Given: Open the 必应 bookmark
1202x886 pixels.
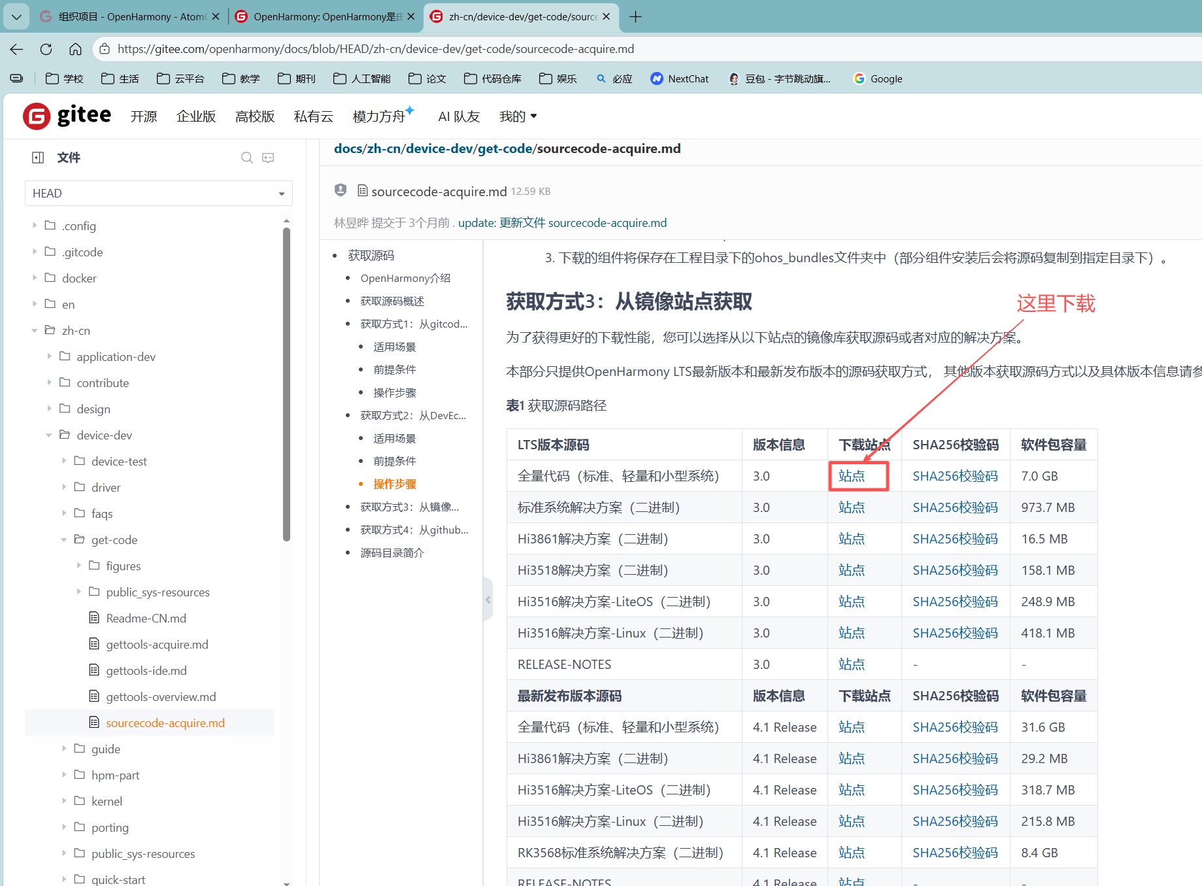Looking at the screenshot, I should coord(614,78).
